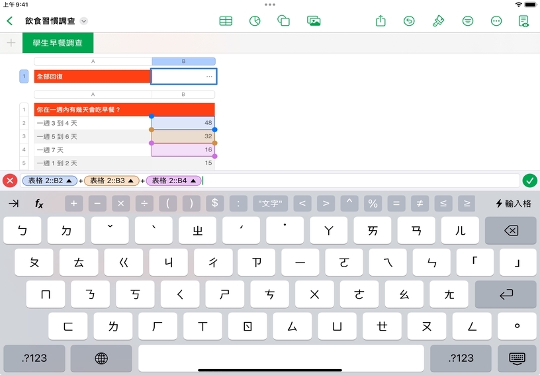
Task: Tap the globe key to switch language
Action: [101, 358]
